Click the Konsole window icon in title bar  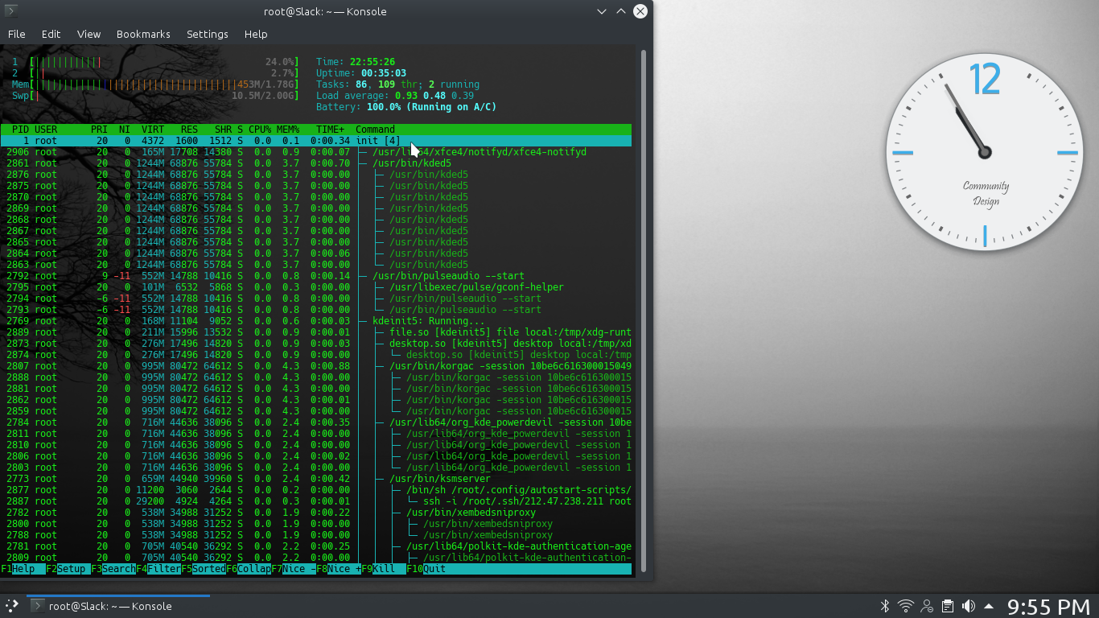coord(10,11)
